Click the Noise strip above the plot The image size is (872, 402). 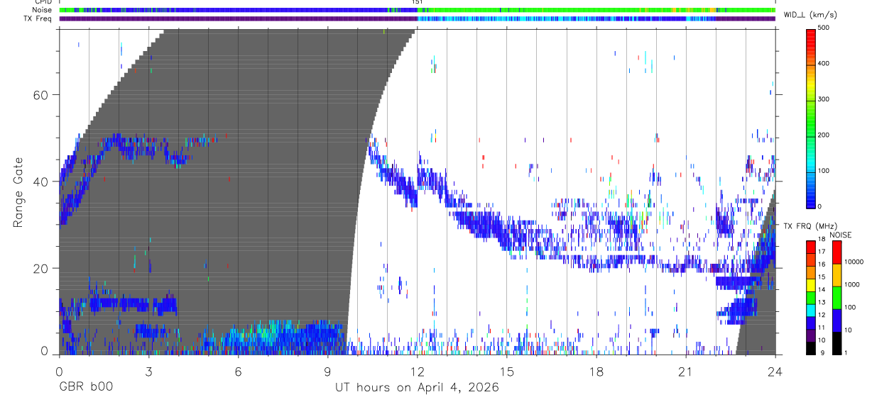click(417, 10)
